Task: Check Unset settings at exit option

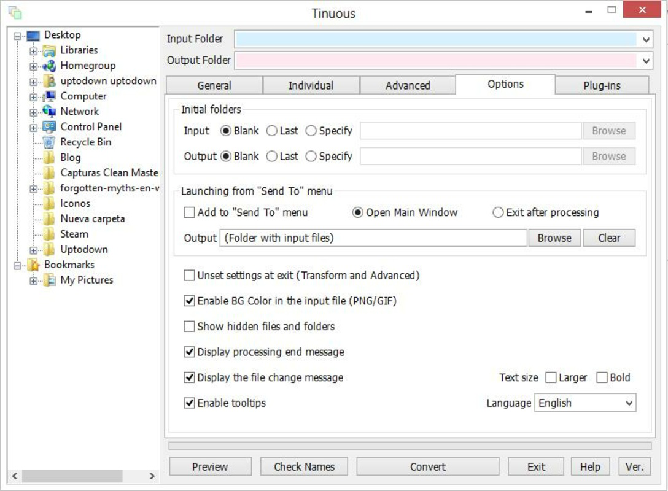Action: click(189, 275)
